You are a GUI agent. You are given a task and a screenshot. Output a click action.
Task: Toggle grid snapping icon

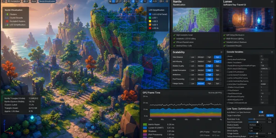click(x=133, y=1)
